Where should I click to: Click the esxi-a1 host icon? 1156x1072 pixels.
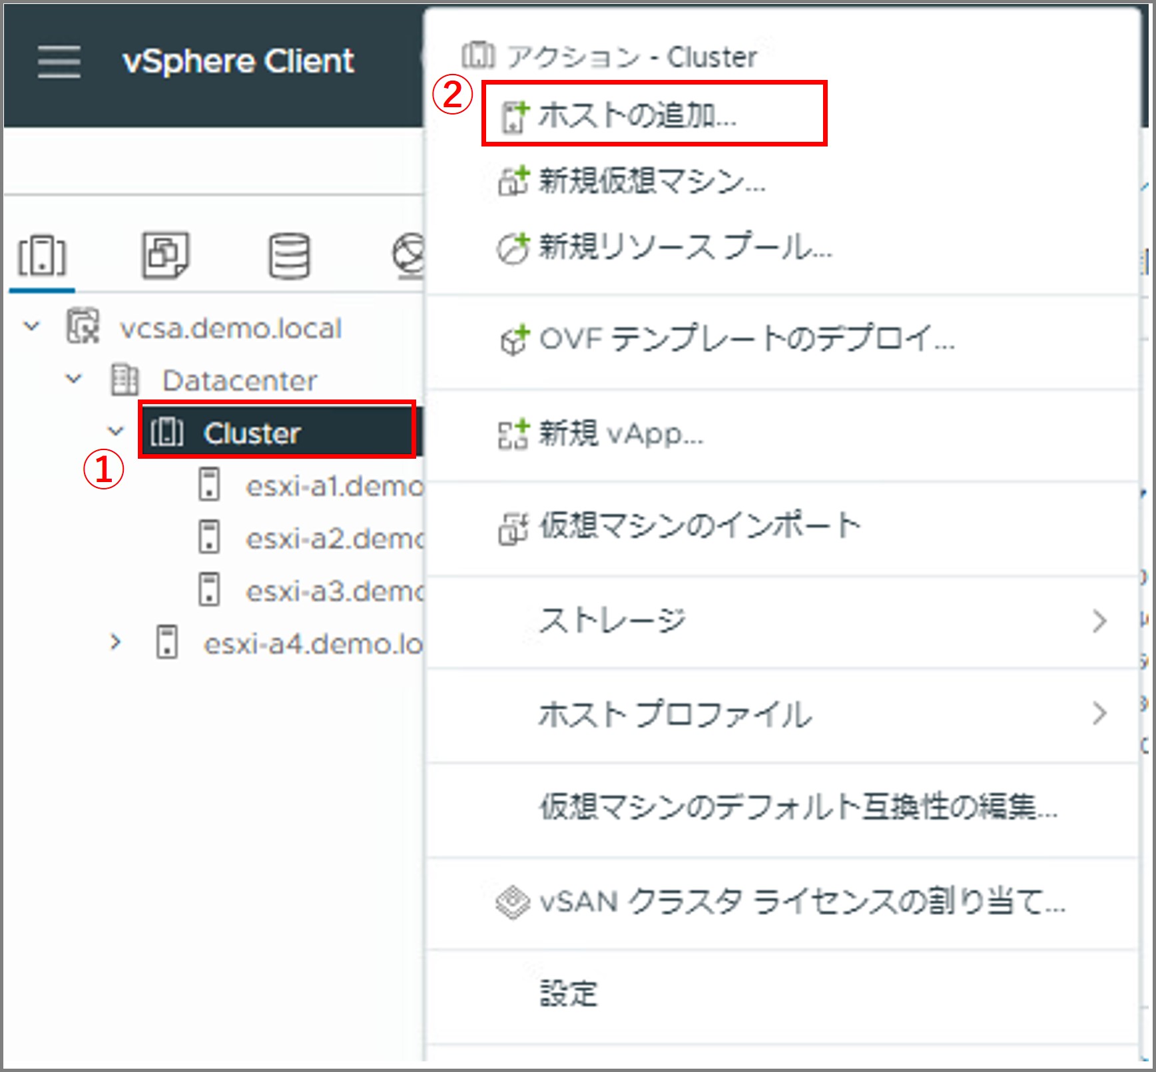(x=209, y=484)
